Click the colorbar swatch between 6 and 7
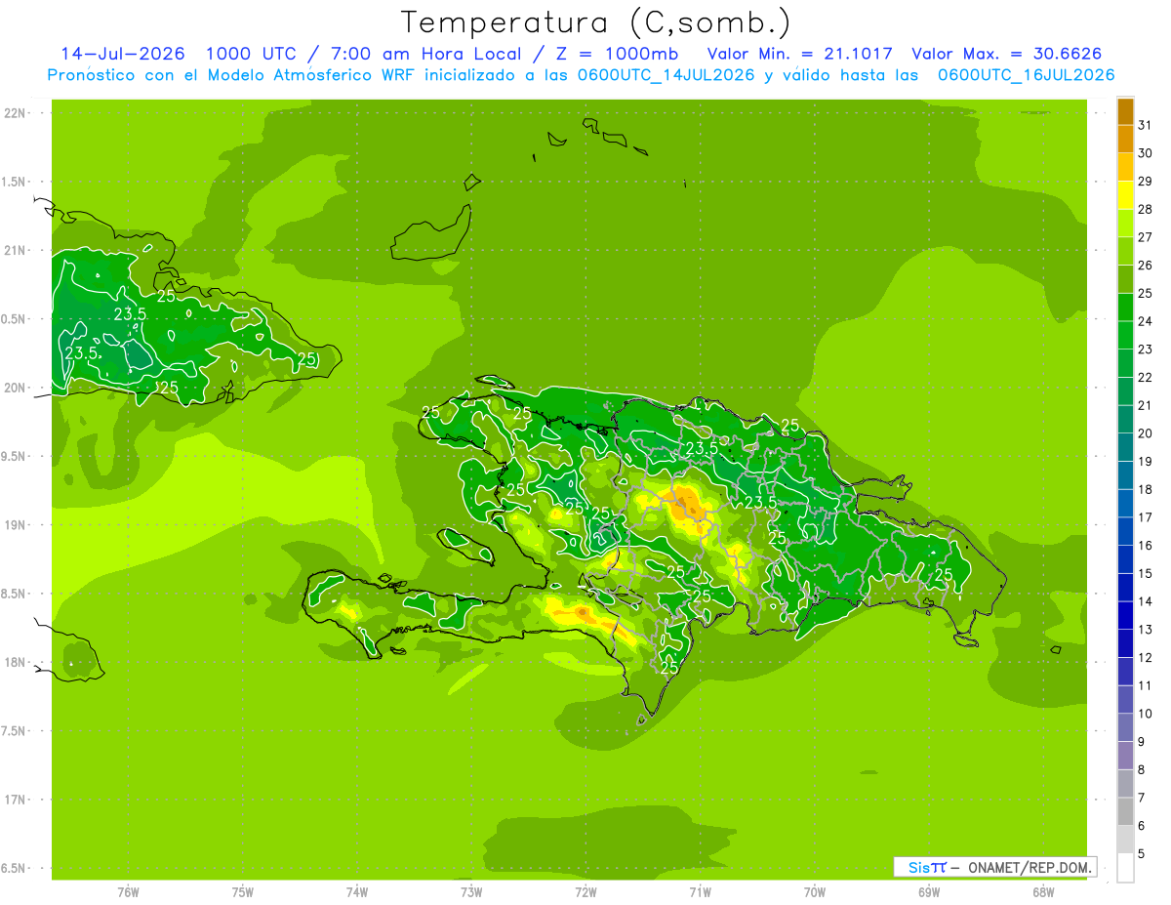This screenshot has width=1171, height=905. [x=1125, y=811]
